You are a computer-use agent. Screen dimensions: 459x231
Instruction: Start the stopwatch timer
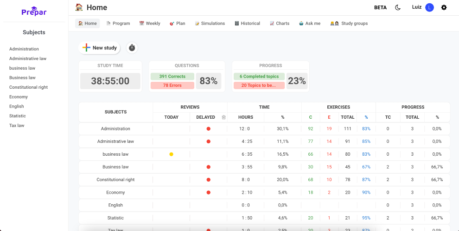(132, 48)
